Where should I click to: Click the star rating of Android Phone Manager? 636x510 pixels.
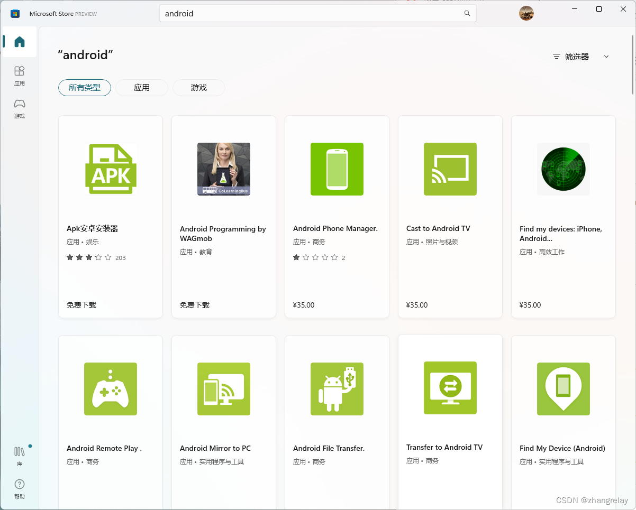pos(315,258)
